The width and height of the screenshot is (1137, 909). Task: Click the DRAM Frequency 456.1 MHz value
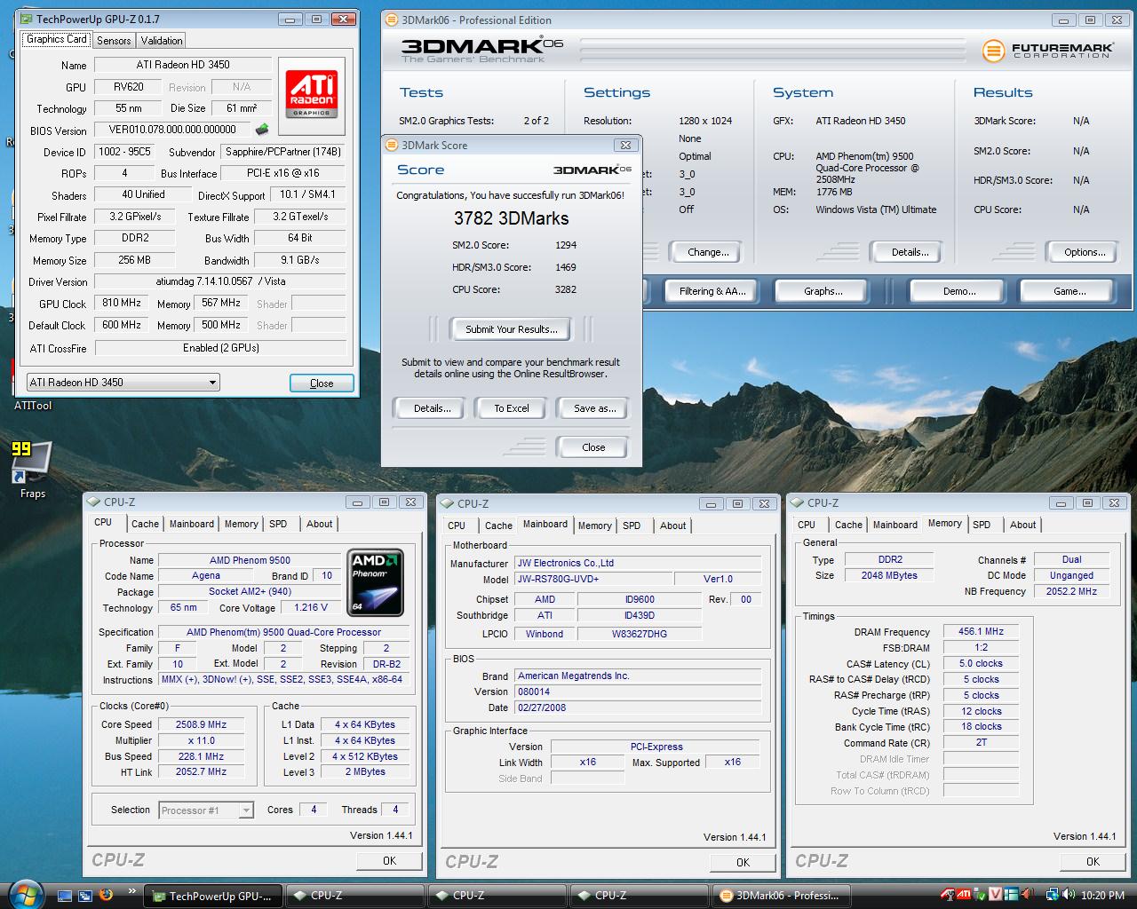coord(981,632)
